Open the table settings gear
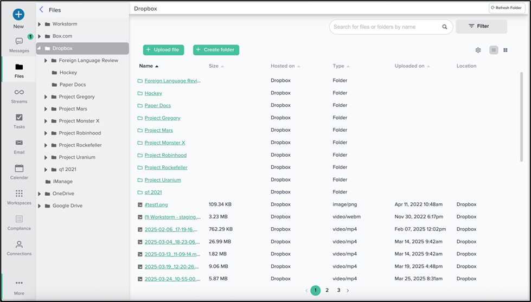This screenshot has height=302, width=531. click(x=478, y=50)
